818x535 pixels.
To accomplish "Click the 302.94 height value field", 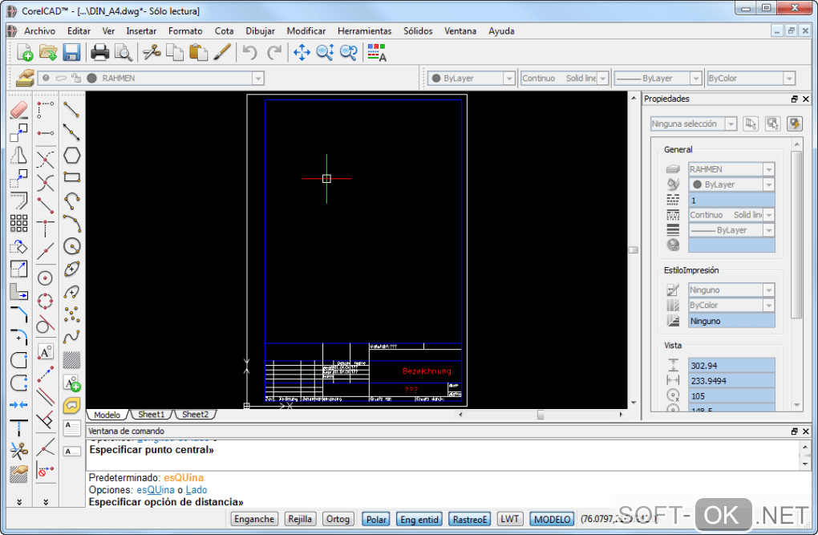I will coord(731,366).
